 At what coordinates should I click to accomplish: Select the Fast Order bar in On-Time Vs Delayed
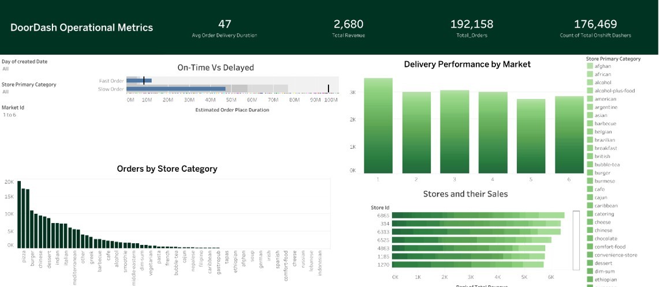click(139, 81)
